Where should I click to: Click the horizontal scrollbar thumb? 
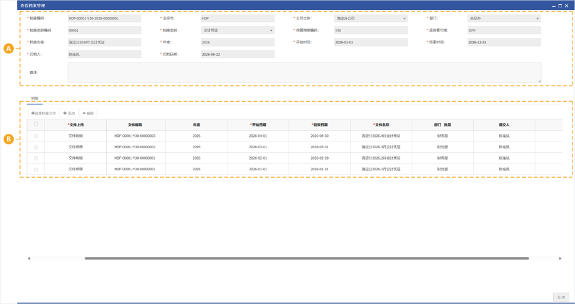click(307, 259)
